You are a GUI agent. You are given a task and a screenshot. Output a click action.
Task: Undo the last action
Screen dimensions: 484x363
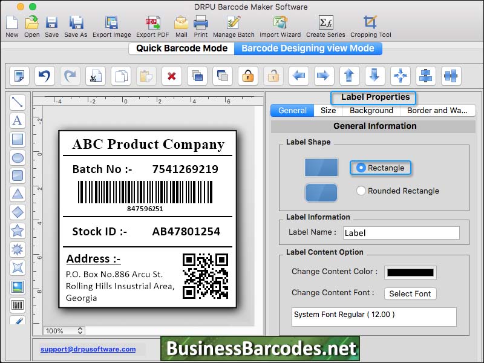(x=45, y=76)
